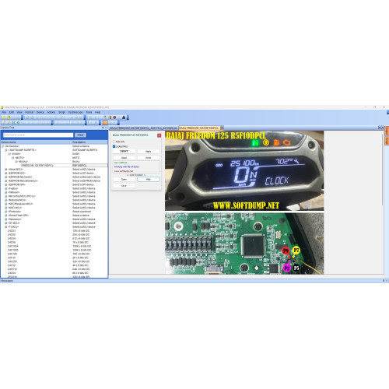
Task: Select the Serial Flash SPI tree entry
Action: [x=18, y=216]
